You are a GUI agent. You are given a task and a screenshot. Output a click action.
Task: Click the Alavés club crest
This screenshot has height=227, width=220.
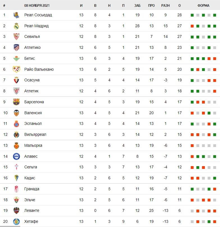pos(16,157)
